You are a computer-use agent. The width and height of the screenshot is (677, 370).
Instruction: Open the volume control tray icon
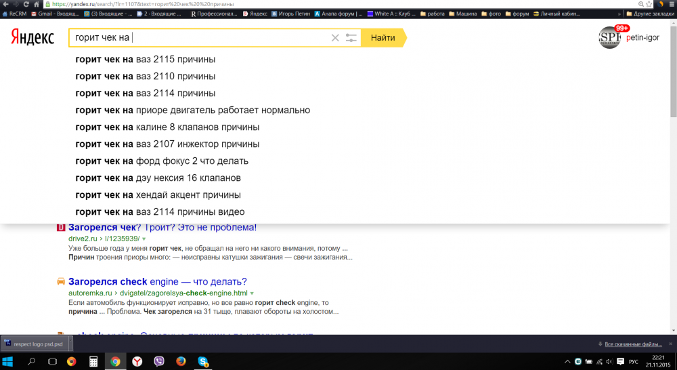coord(609,361)
